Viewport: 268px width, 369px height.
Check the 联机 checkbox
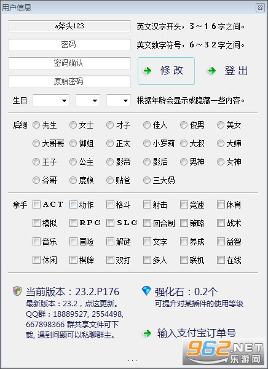point(184,260)
